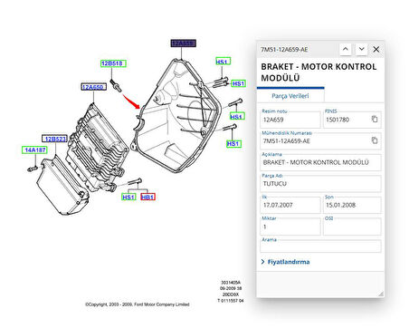Copy the FINIS number 1501780
409x328 pixels.
click(x=375, y=119)
